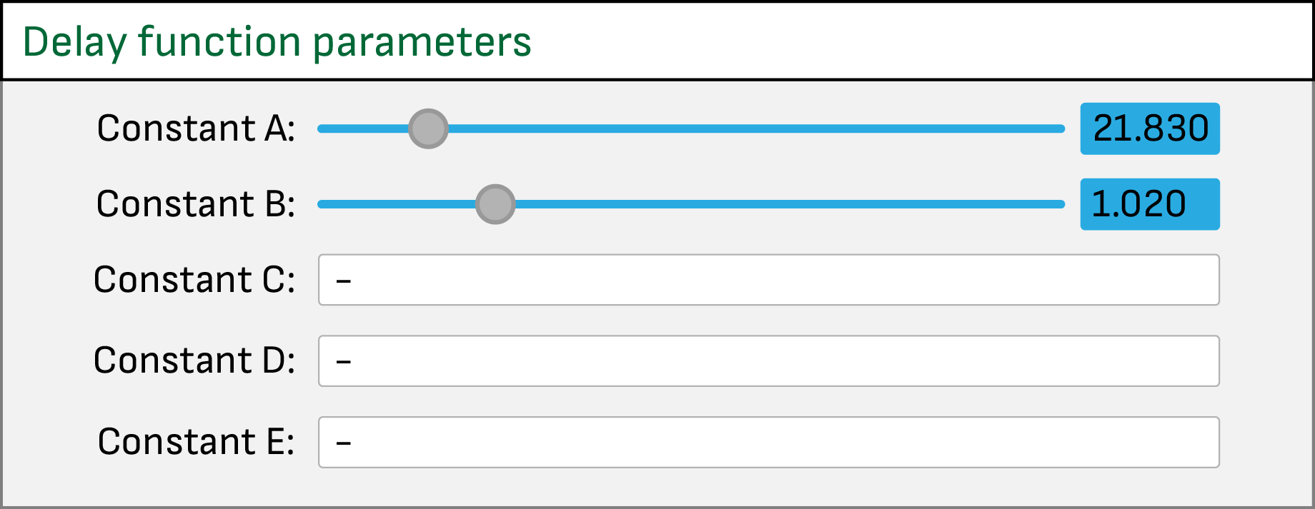Click the Constant B slider handle
The width and height of the screenshot is (1315, 509).
coord(495,204)
